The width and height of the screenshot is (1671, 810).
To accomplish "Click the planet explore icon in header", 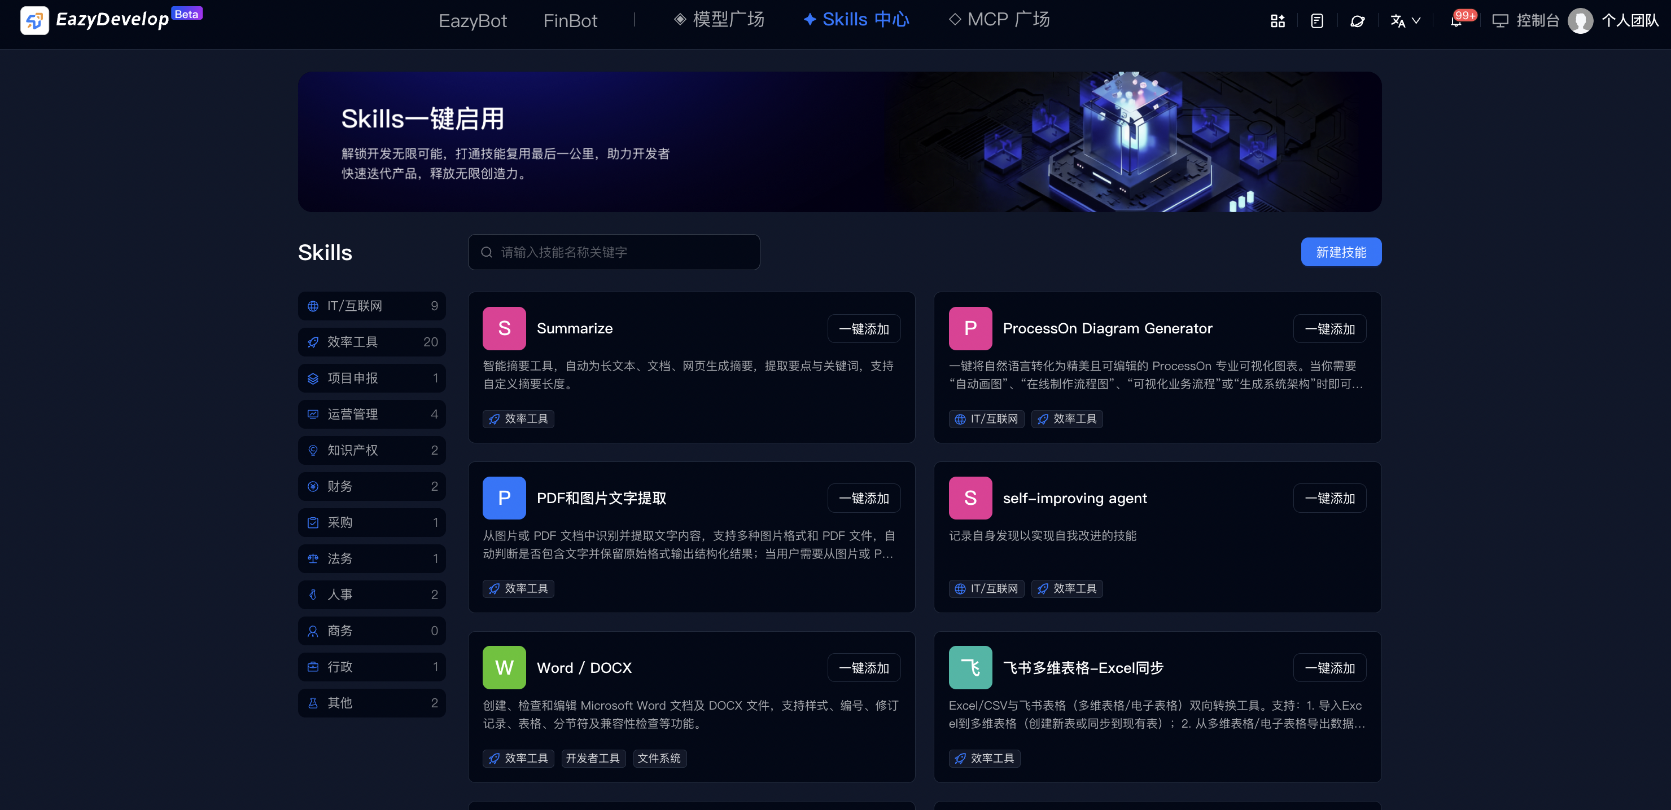I will (1357, 21).
